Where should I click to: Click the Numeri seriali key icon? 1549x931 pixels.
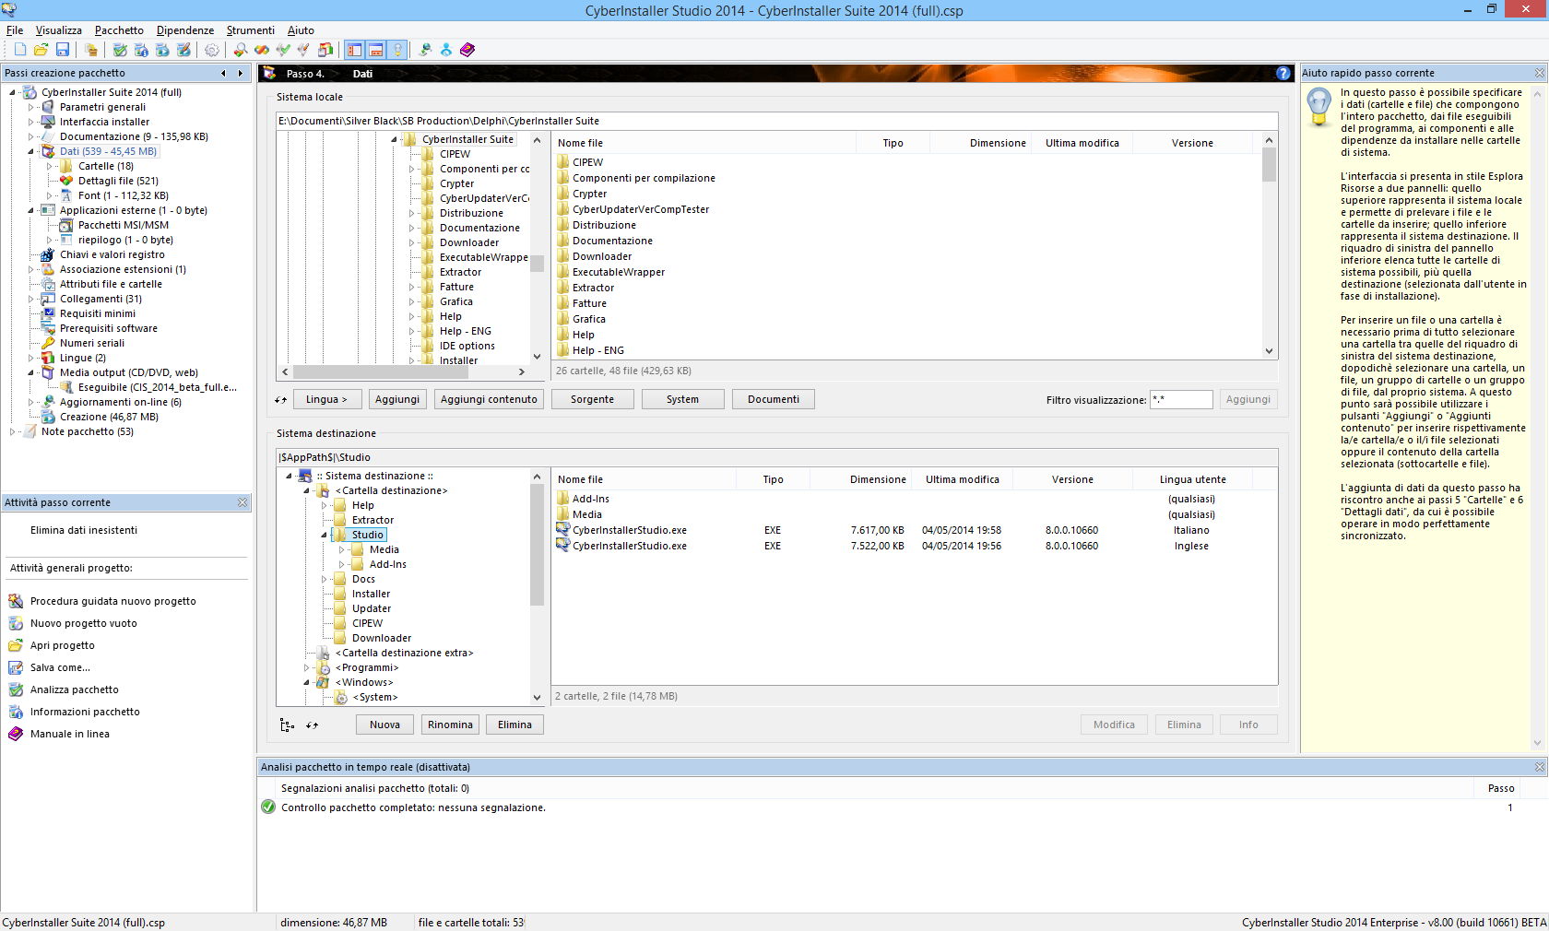click(x=48, y=343)
